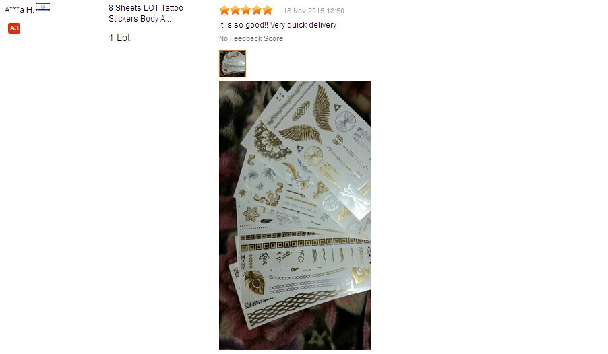
Task: Click the 'It is so good!! Very quick delivery' text
Action: pos(278,25)
